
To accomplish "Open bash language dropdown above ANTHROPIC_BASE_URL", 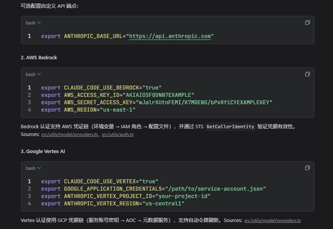I will point(33,23).
